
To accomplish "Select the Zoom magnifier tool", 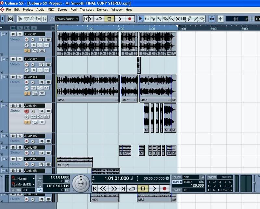I will tap(172, 19).
